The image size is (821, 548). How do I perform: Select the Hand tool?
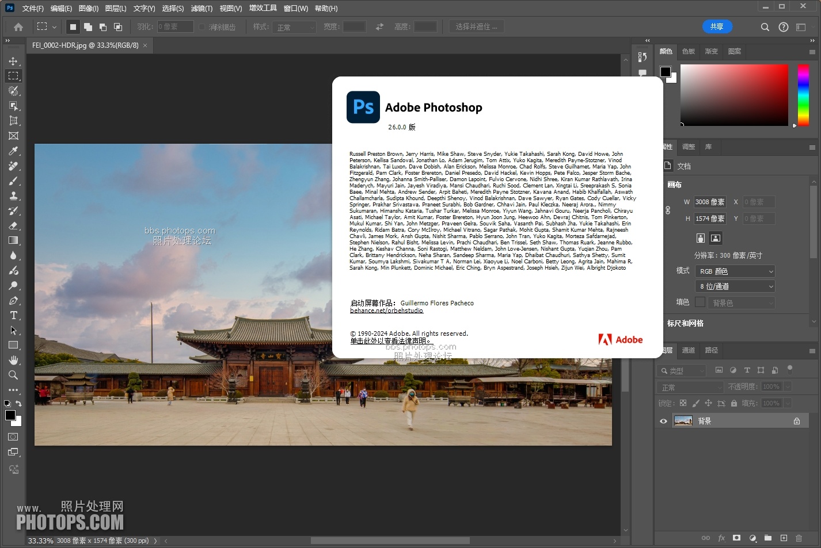pos(13,360)
